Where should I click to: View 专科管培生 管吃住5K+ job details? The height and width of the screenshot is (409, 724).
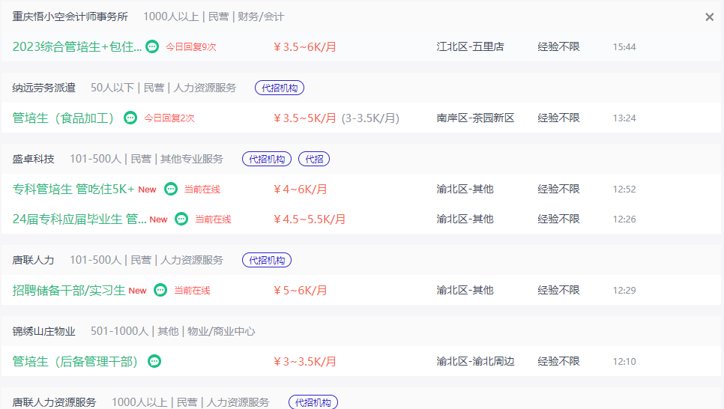73,189
